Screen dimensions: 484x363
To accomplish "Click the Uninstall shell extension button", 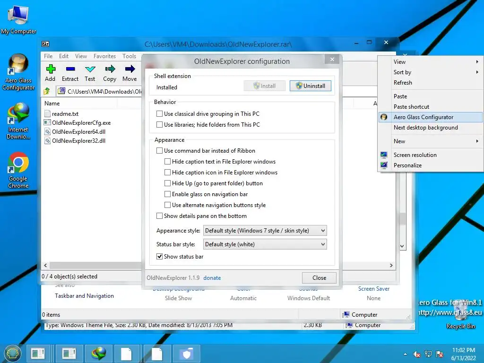I will pyautogui.click(x=310, y=86).
